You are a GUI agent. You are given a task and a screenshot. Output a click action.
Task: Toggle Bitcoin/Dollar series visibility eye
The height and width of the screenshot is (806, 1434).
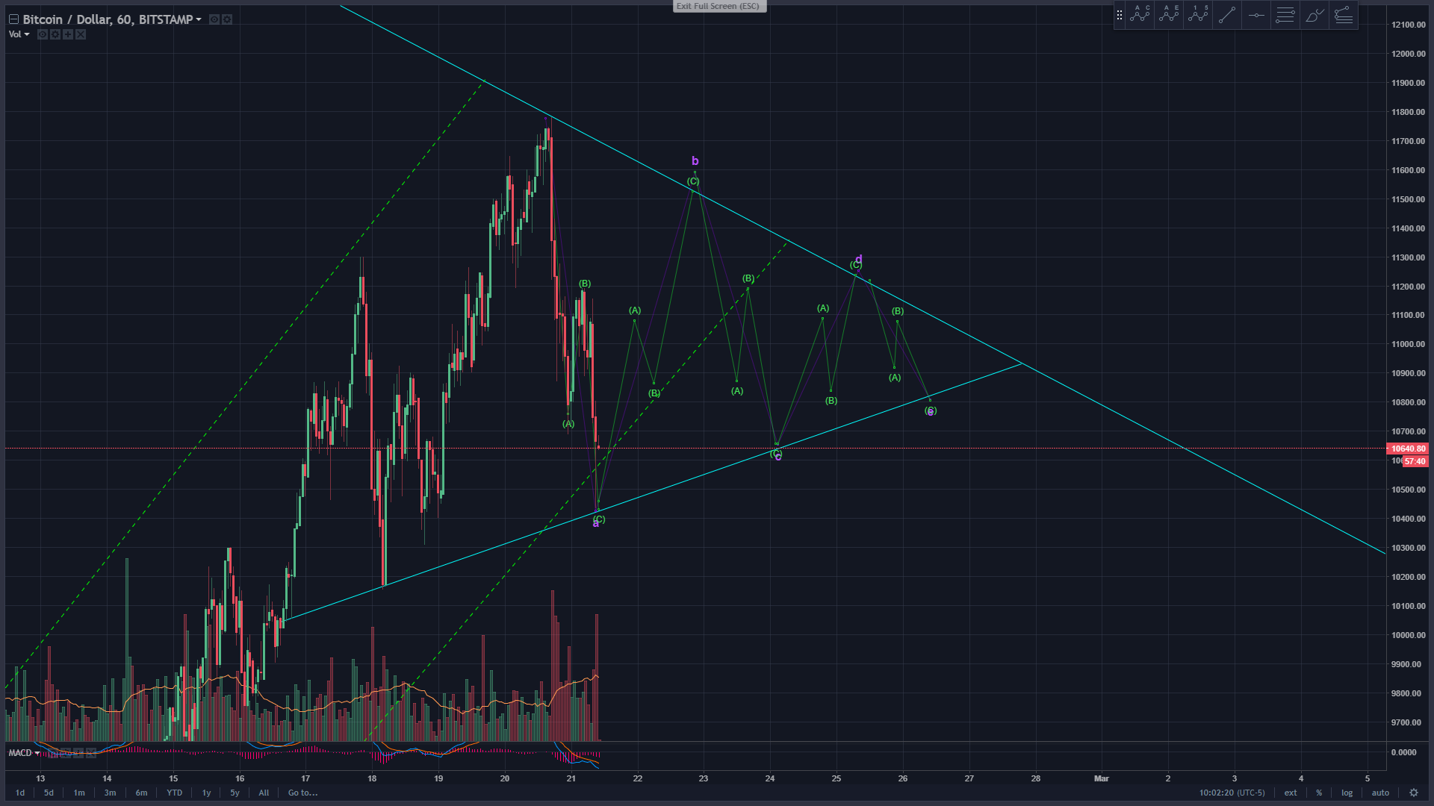tap(214, 19)
